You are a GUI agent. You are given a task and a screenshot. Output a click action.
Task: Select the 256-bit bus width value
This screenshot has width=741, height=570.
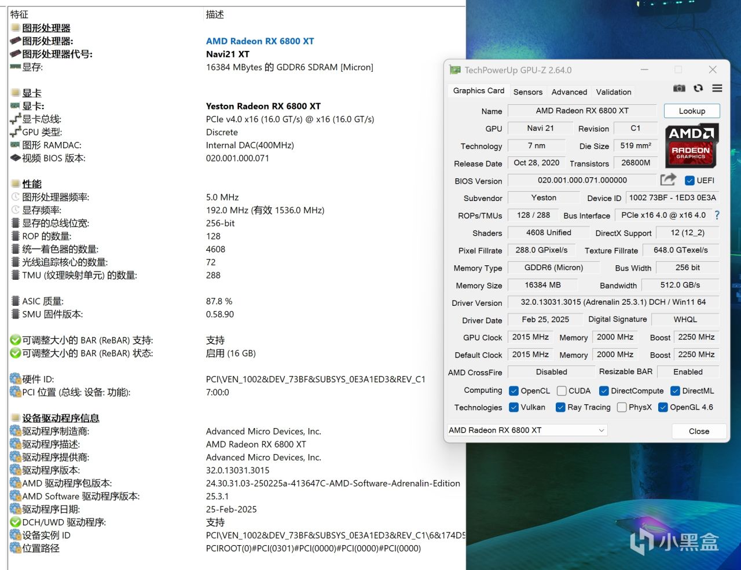pyautogui.click(x=221, y=223)
